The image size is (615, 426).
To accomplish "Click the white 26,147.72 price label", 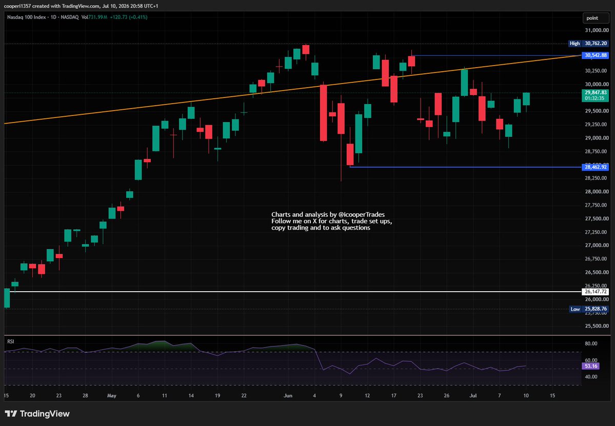I will (x=596, y=292).
